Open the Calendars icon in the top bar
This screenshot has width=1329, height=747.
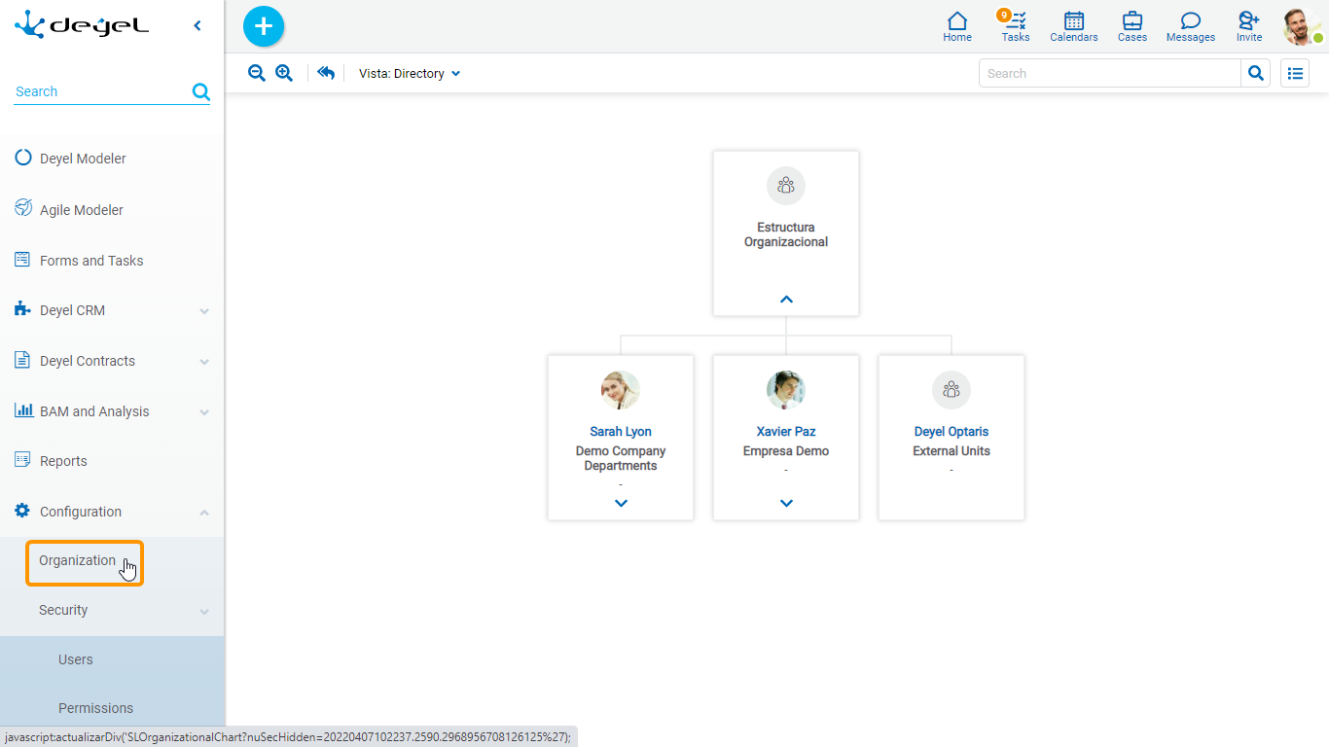point(1073,26)
